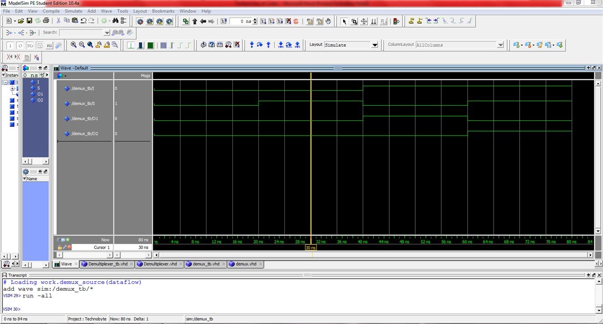Open the Wave menu
Screen dimensions: 603x324
pyautogui.click(x=106, y=11)
